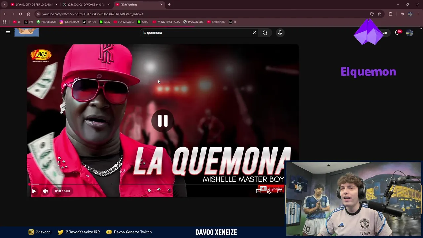Open the YA NO HACE FALTA bookmark

(x=166, y=22)
